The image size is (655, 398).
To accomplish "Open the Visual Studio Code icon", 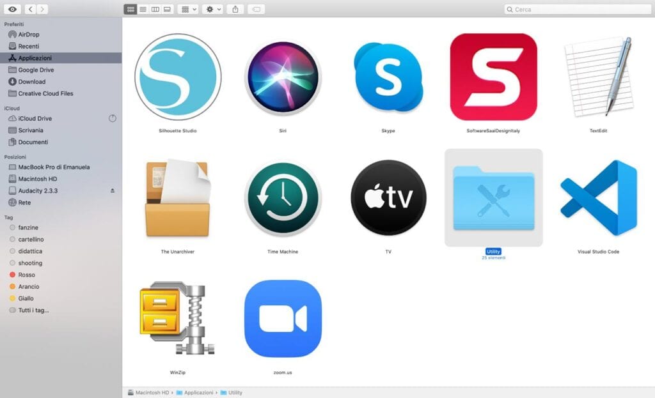I will click(x=599, y=198).
